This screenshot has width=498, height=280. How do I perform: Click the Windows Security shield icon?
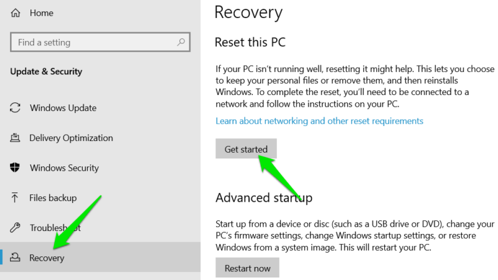click(16, 168)
